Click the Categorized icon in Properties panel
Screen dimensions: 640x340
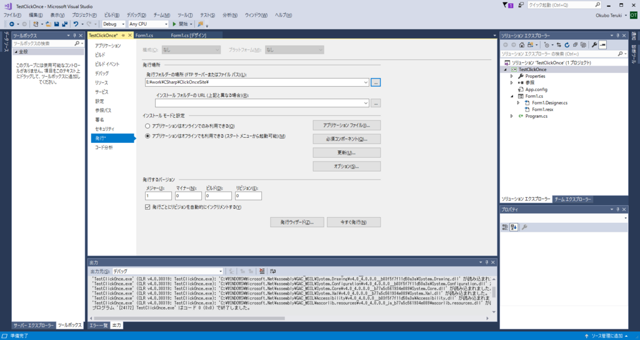[x=505, y=227]
